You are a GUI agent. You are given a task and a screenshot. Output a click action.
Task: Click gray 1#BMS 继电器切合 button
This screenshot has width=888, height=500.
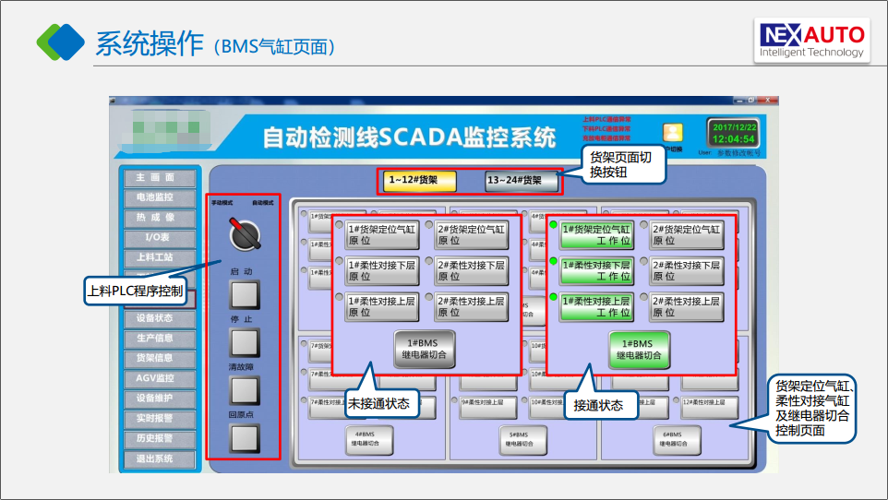click(x=425, y=350)
